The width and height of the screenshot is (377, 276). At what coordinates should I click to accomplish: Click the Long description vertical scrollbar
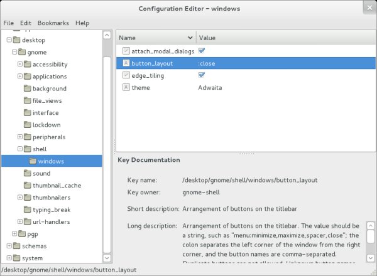coord(371,242)
